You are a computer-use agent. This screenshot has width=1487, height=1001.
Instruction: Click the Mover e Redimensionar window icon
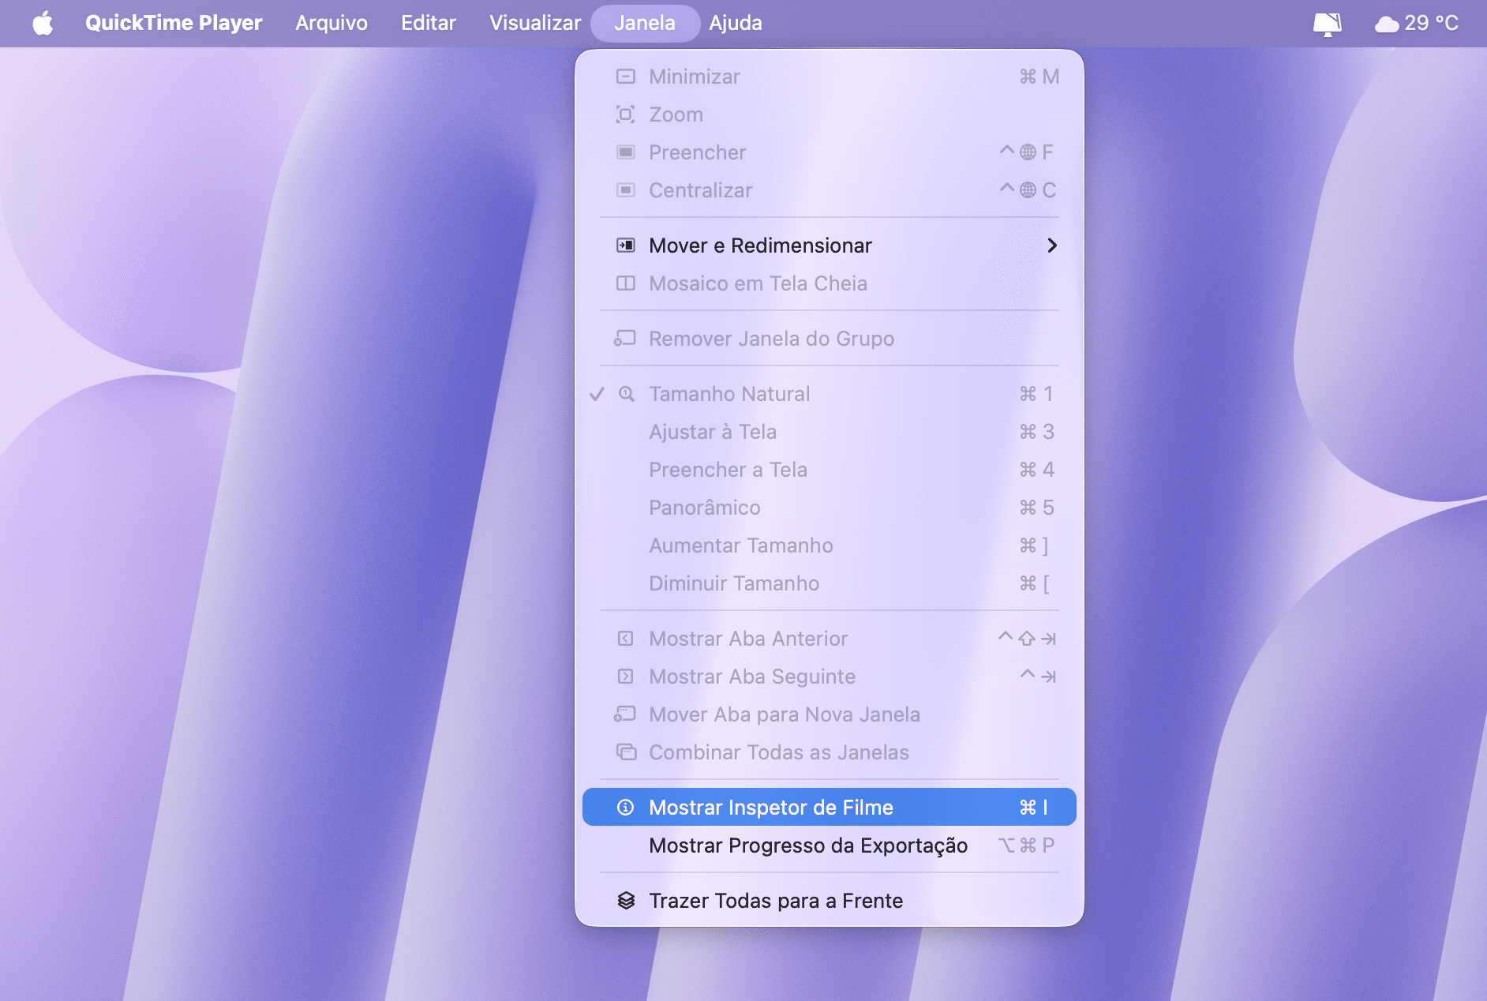coord(625,246)
